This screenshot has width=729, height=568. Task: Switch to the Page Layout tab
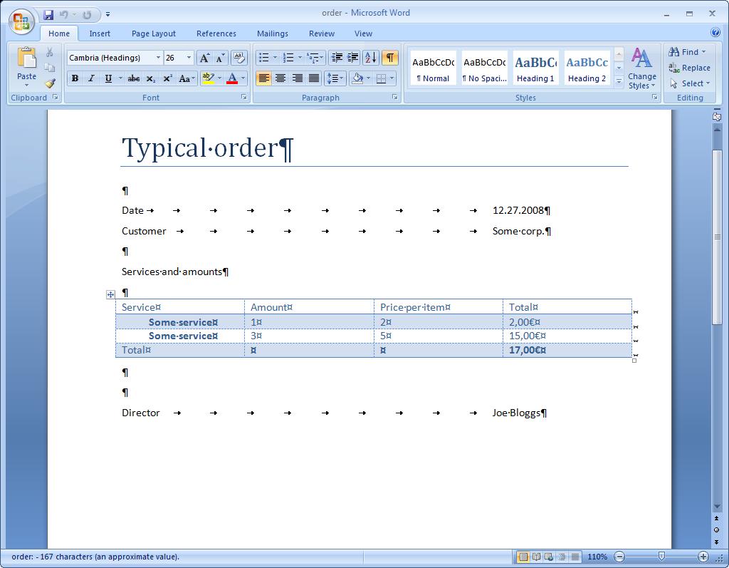click(154, 33)
